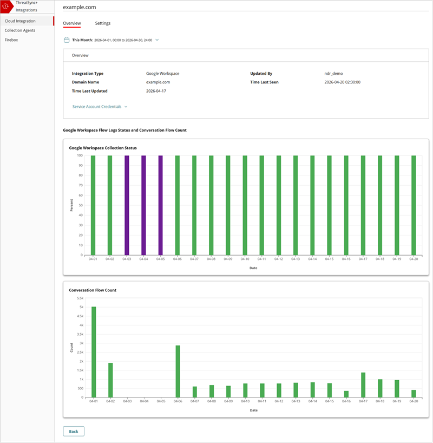Click the 04-01 conversation flow count bar
The height and width of the screenshot is (443, 433).
pos(94,352)
